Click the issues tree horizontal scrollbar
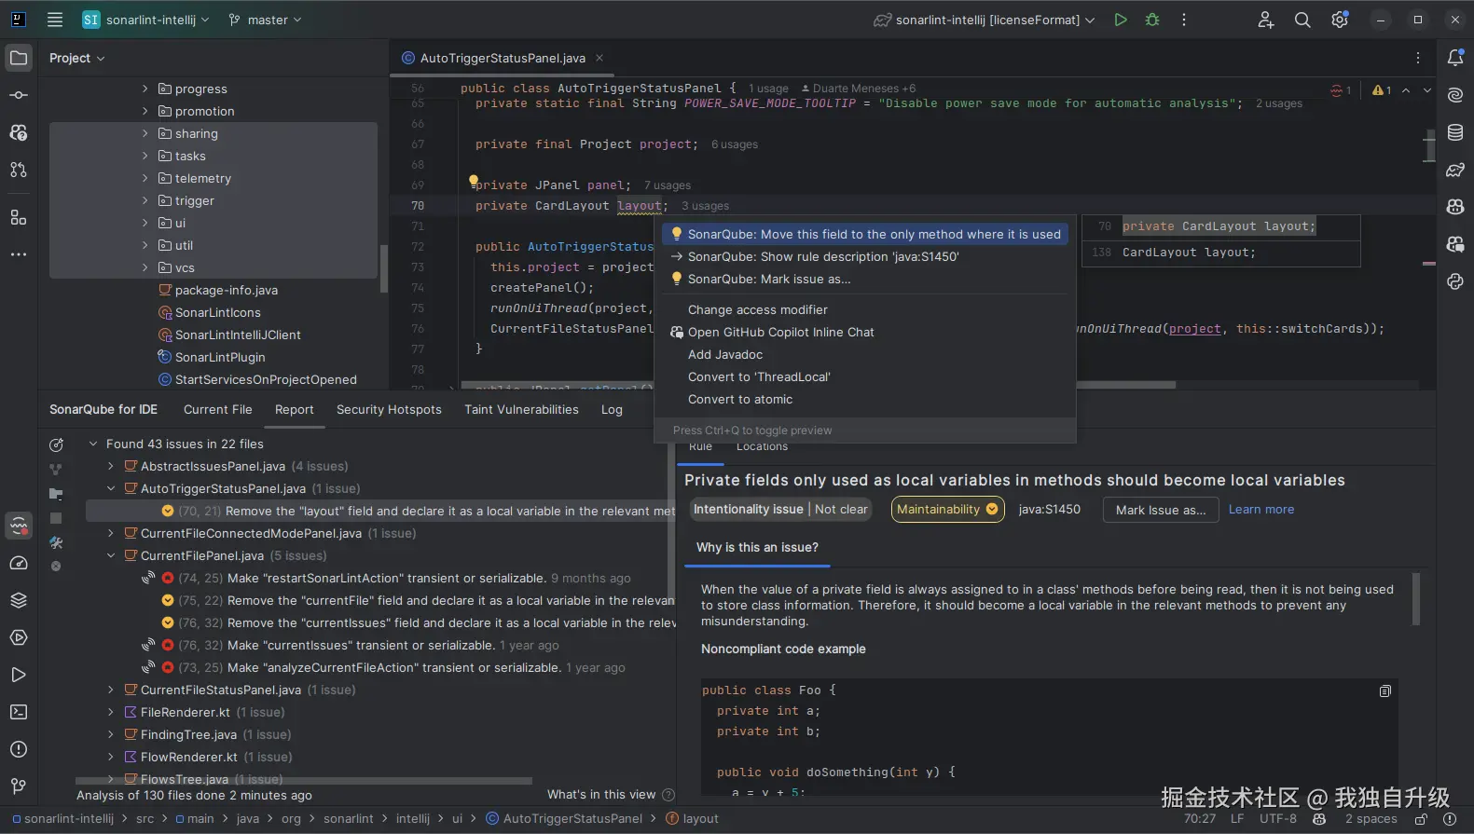The image size is (1474, 834). tap(304, 781)
